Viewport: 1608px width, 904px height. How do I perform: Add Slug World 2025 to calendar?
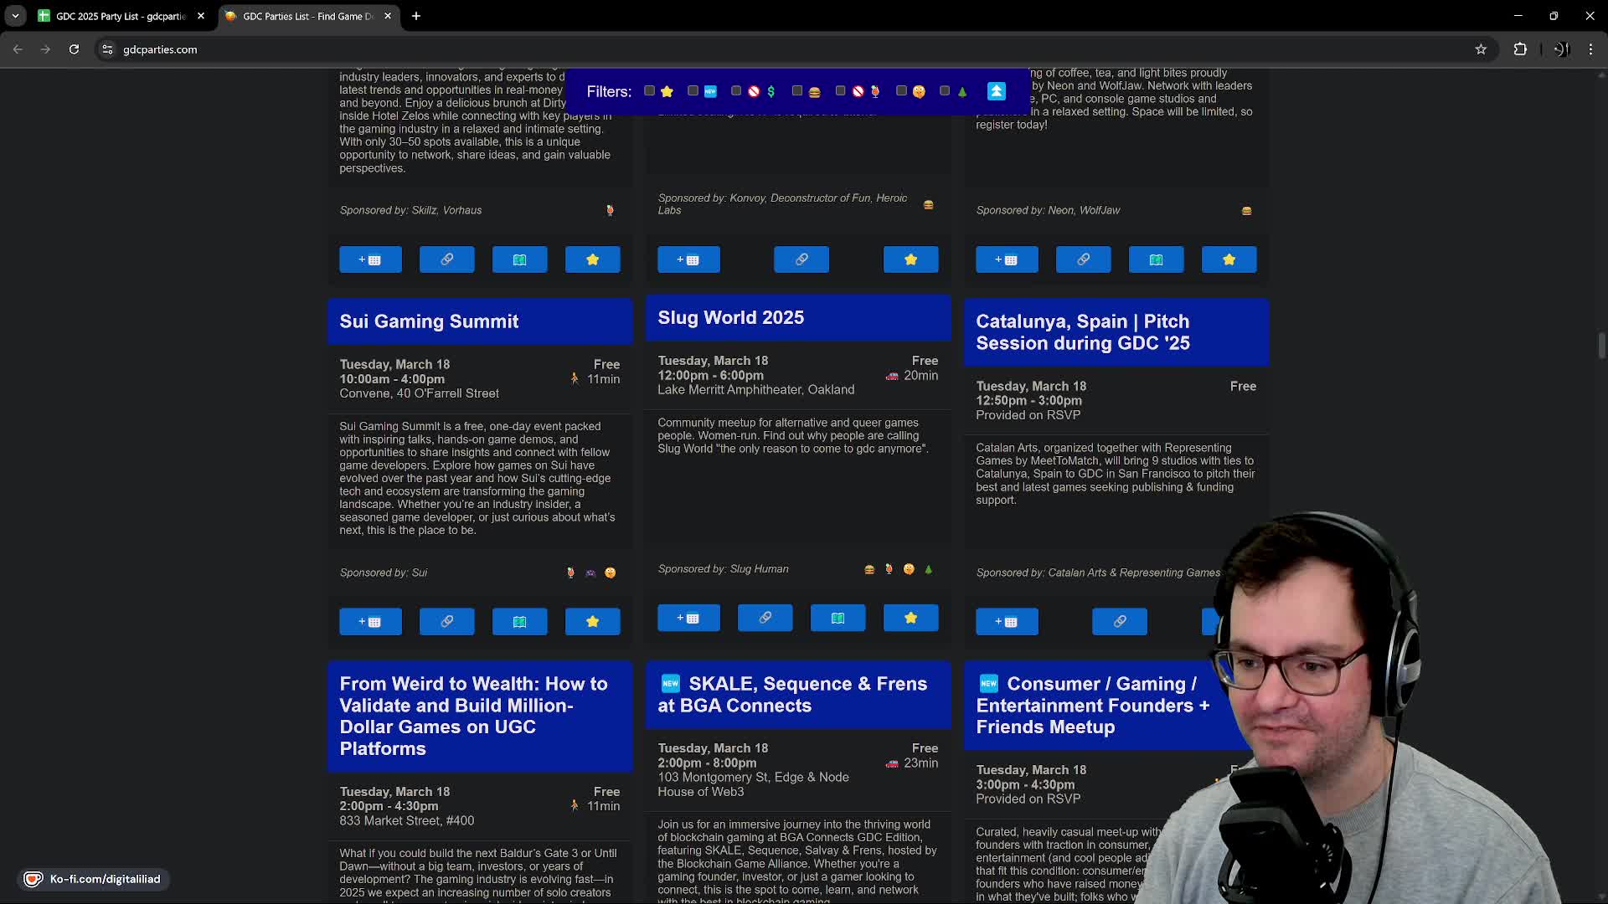click(688, 618)
